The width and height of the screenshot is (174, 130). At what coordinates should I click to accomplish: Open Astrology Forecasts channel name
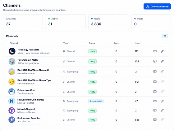click(x=28, y=50)
